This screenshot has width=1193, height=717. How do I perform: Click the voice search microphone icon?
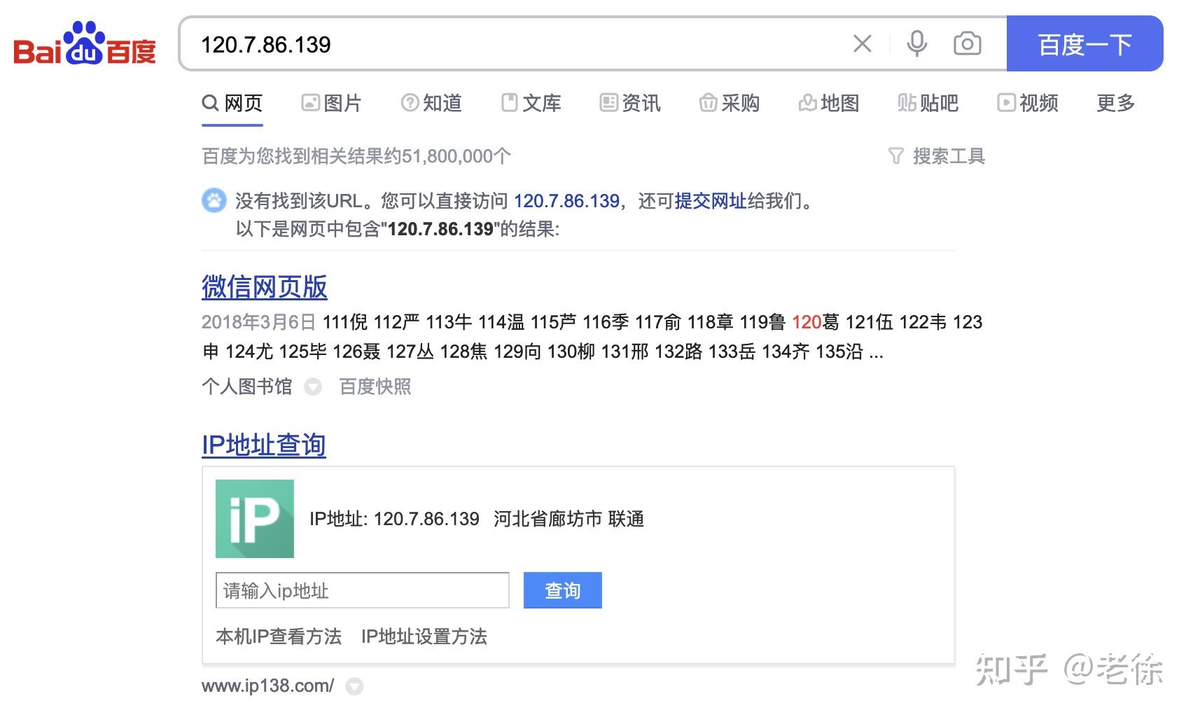(x=916, y=43)
